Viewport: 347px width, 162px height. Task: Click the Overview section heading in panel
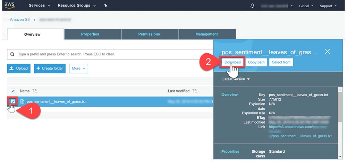coord(229,95)
